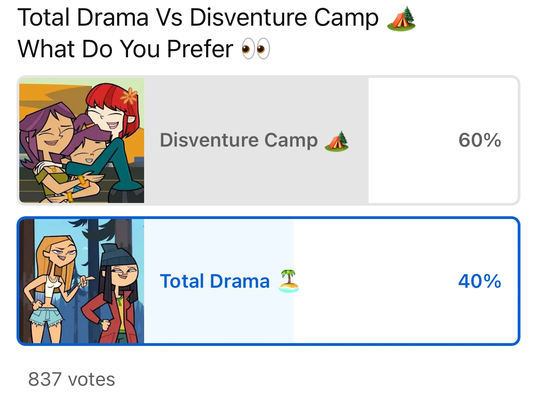This screenshot has width=537, height=405.
Task: Click the '837 votes' counter text
Action: 72,379
